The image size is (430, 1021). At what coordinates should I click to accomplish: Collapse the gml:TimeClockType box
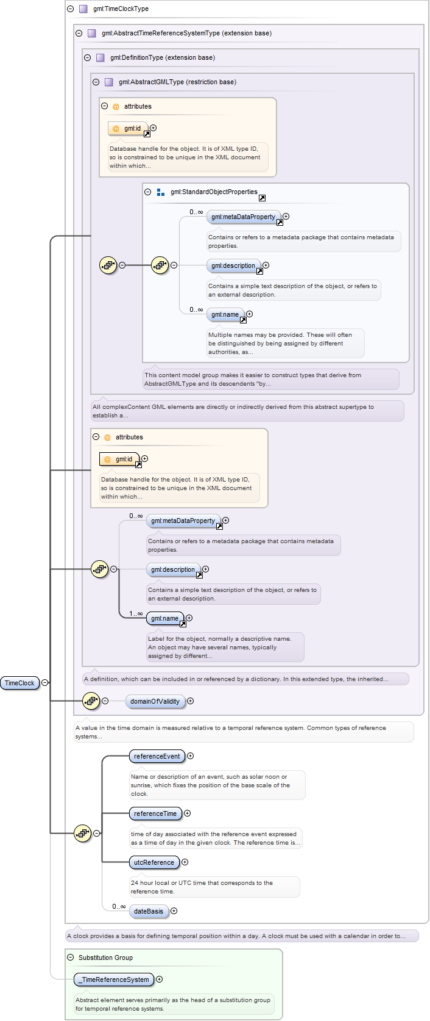coord(71,9)
